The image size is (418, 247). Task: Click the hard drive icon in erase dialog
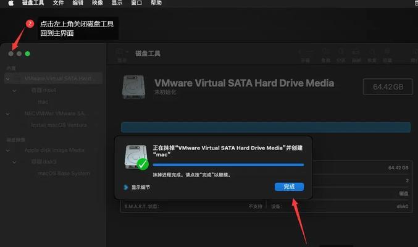[136, 157]
